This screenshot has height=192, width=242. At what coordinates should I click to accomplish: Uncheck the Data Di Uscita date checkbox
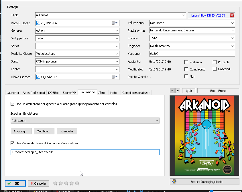click(38, 23)
